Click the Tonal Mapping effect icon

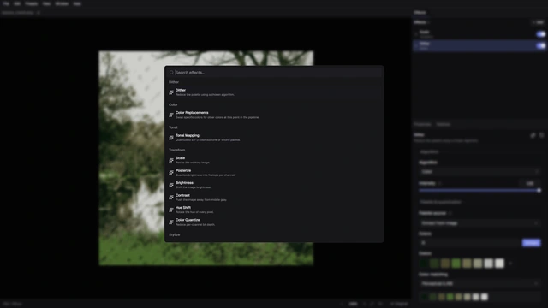coord(171,138)
